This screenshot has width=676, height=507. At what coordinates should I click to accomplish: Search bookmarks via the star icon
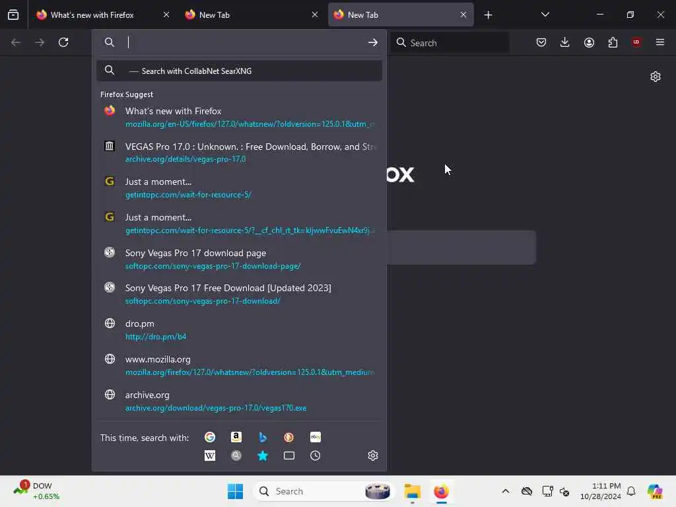(x=263, y=456)
